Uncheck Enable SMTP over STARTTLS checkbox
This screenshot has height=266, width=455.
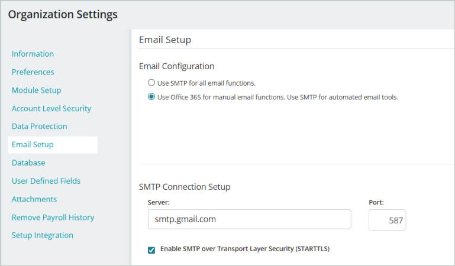pos(151,250)
